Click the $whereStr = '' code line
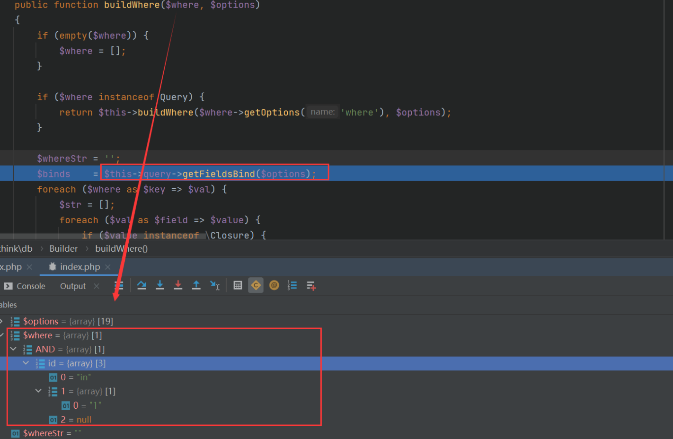The image size is (673, 439). (79, 158)
